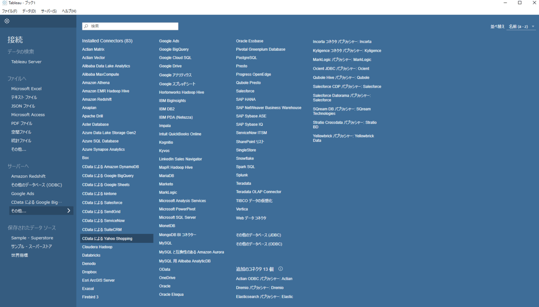
Task: Click the magnifier icon in the search box
Action: pos(86,26)
